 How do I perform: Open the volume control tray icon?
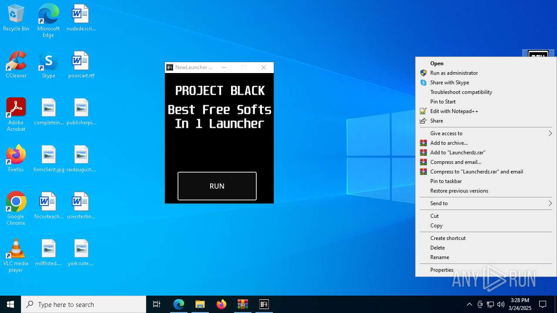(501, 304)
